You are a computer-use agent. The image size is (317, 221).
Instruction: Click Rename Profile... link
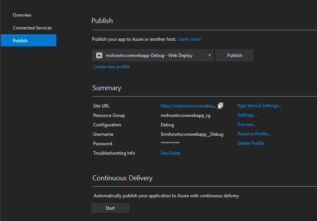254,134
